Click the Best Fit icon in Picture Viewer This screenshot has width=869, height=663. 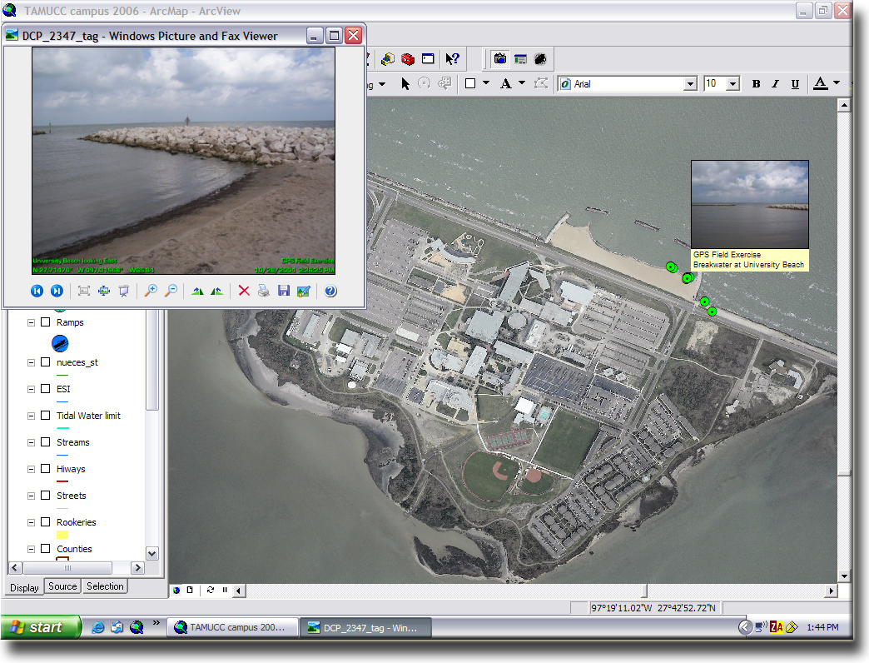[84, 291]
